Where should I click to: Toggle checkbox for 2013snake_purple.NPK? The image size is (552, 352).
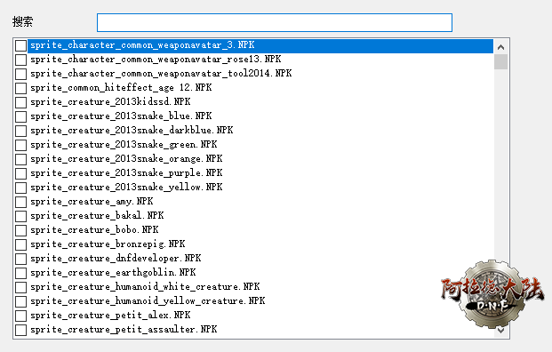[x=20, y=173]
